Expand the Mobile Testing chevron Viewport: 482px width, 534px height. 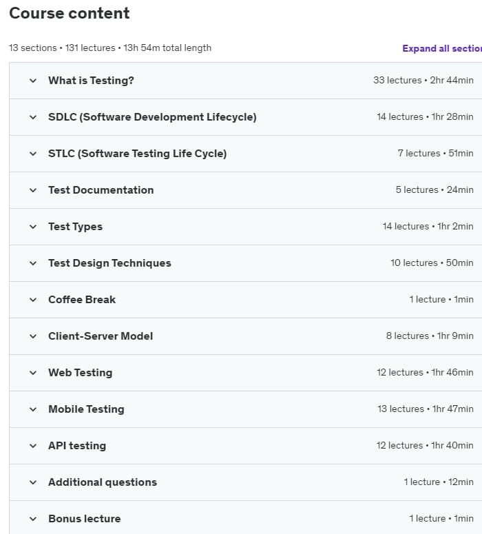(x=33, y=409)
